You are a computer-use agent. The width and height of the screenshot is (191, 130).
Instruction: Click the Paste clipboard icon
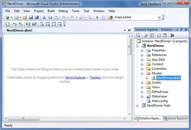coord(56,18)
